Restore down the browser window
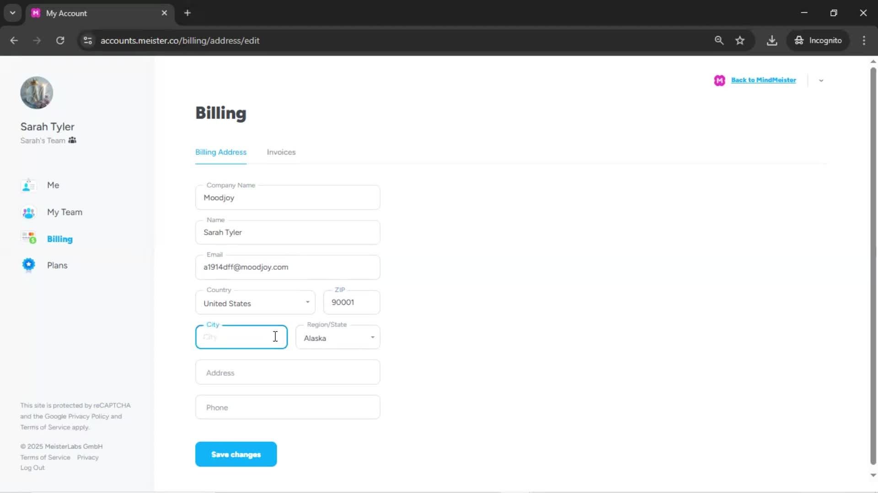 [834, 13]
